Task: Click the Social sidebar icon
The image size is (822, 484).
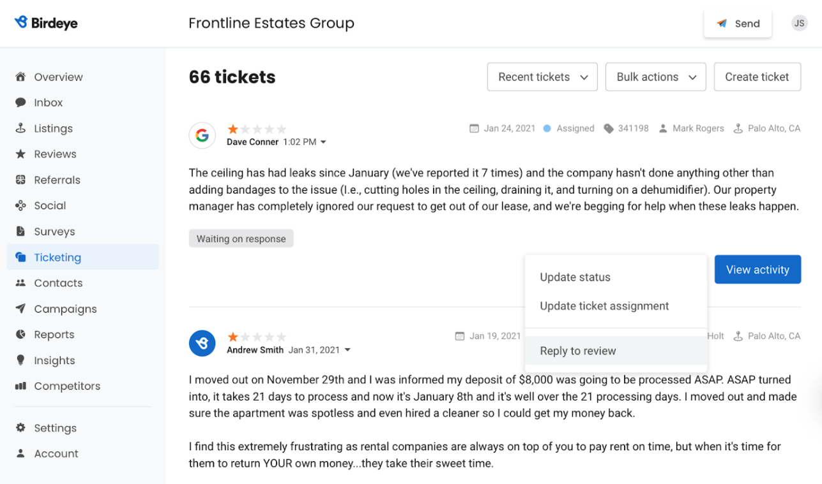Action: [20, 205]
